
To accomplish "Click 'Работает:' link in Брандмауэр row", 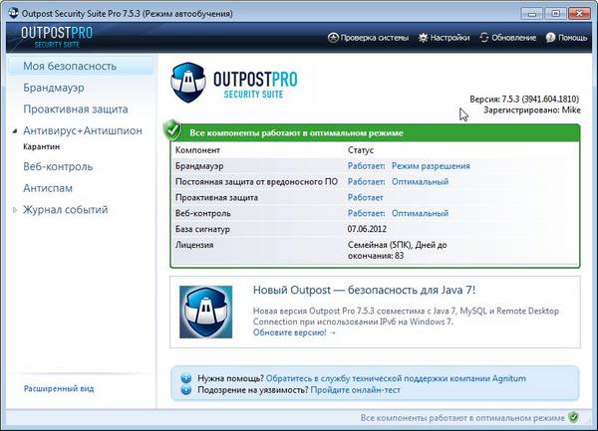I will click(x=367, y=166).
